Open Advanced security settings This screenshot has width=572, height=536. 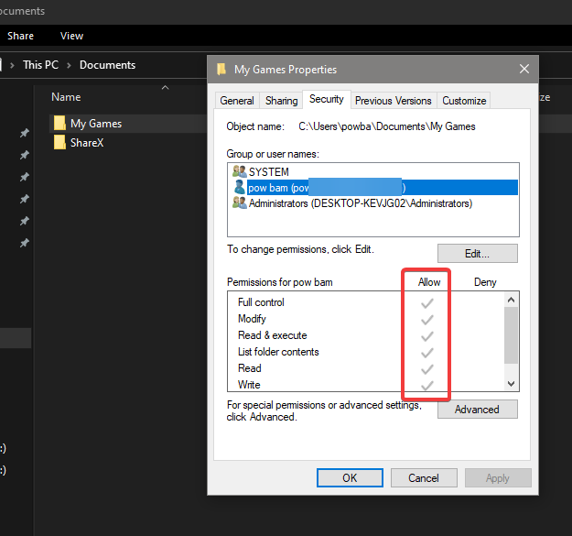[x=477, y=410]
